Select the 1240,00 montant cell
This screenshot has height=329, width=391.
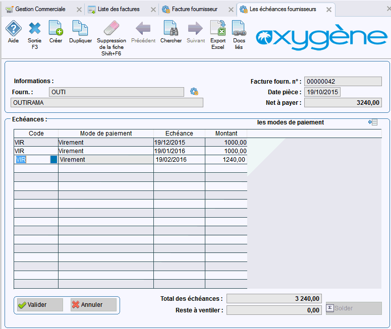pos(226,160)
